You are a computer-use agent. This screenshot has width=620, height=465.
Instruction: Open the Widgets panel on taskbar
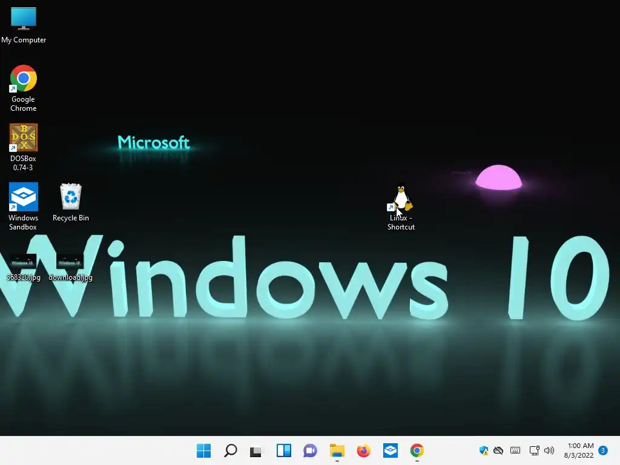(283, 450)
